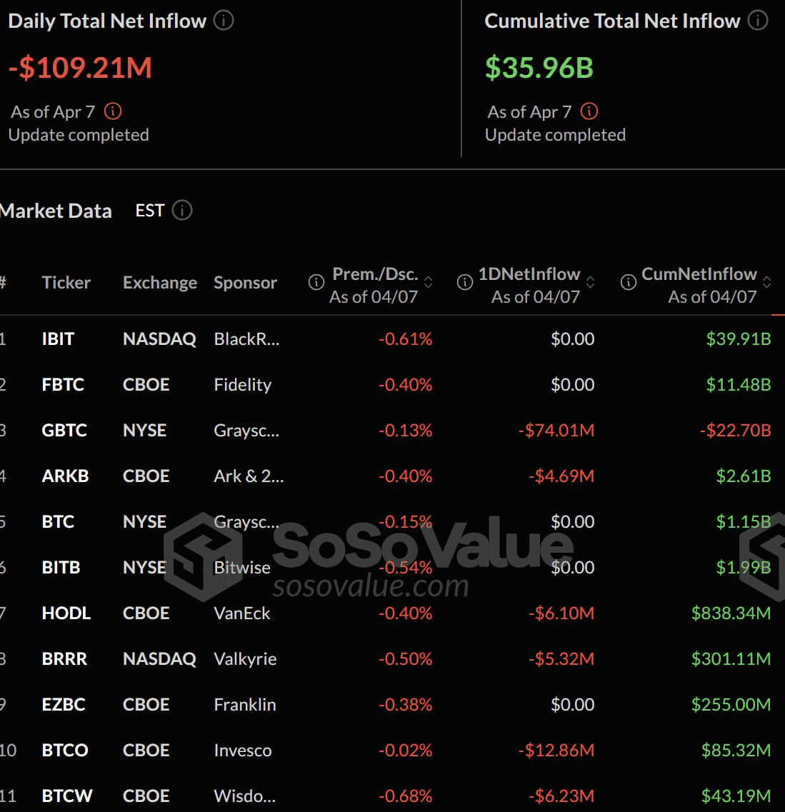This screenshot has width=785, height=812.
Task: Select the FBTC table row
Action: click(393, 384)
